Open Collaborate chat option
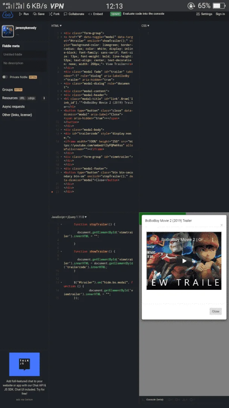Screen dimensions: 229x408 [x=74, y=14]
